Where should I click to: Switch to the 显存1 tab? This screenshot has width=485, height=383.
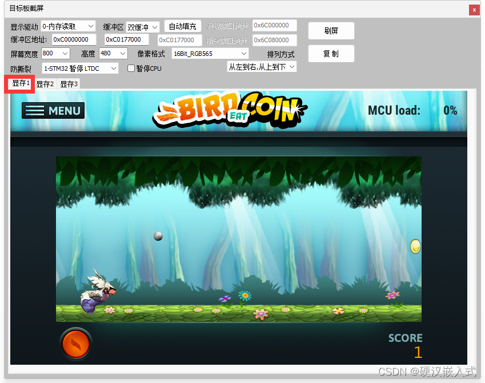click(x=21, y=83)
